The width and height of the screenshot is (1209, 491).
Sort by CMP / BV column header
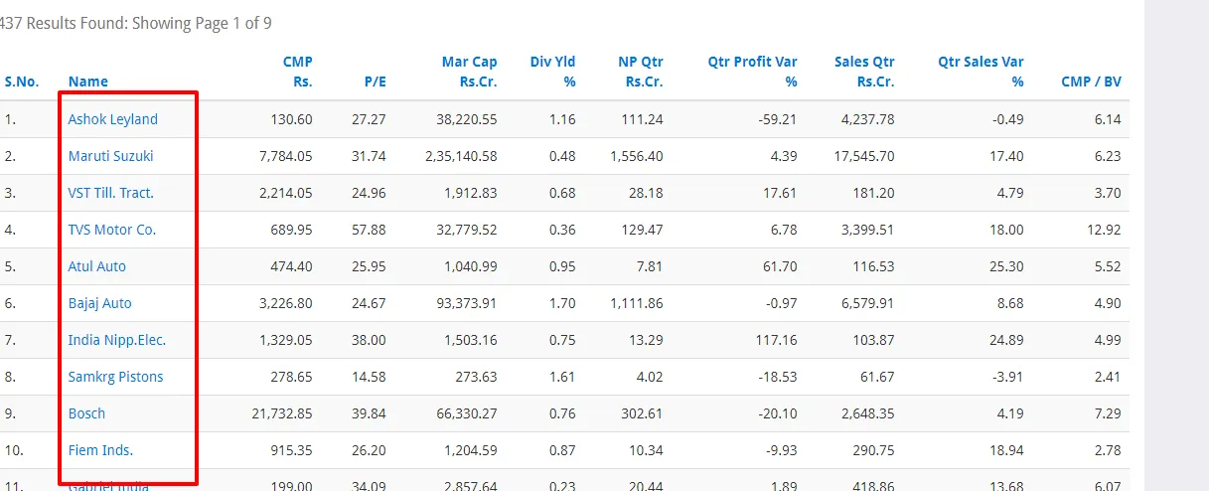click(1091, 82)
